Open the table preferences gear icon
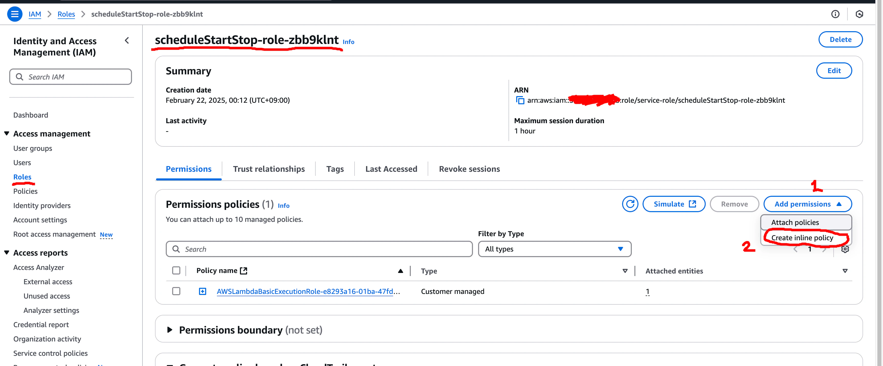 [x=845, y=249]
